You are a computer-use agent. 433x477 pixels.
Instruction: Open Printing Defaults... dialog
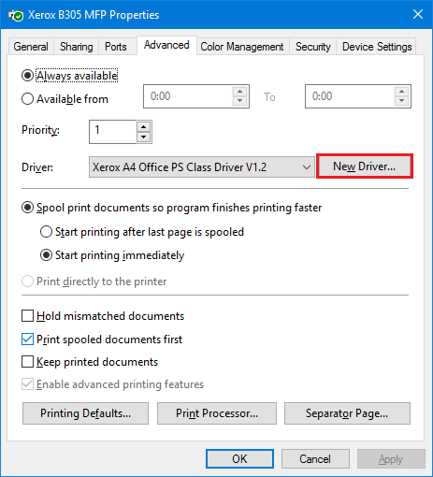tap(85, 413)
